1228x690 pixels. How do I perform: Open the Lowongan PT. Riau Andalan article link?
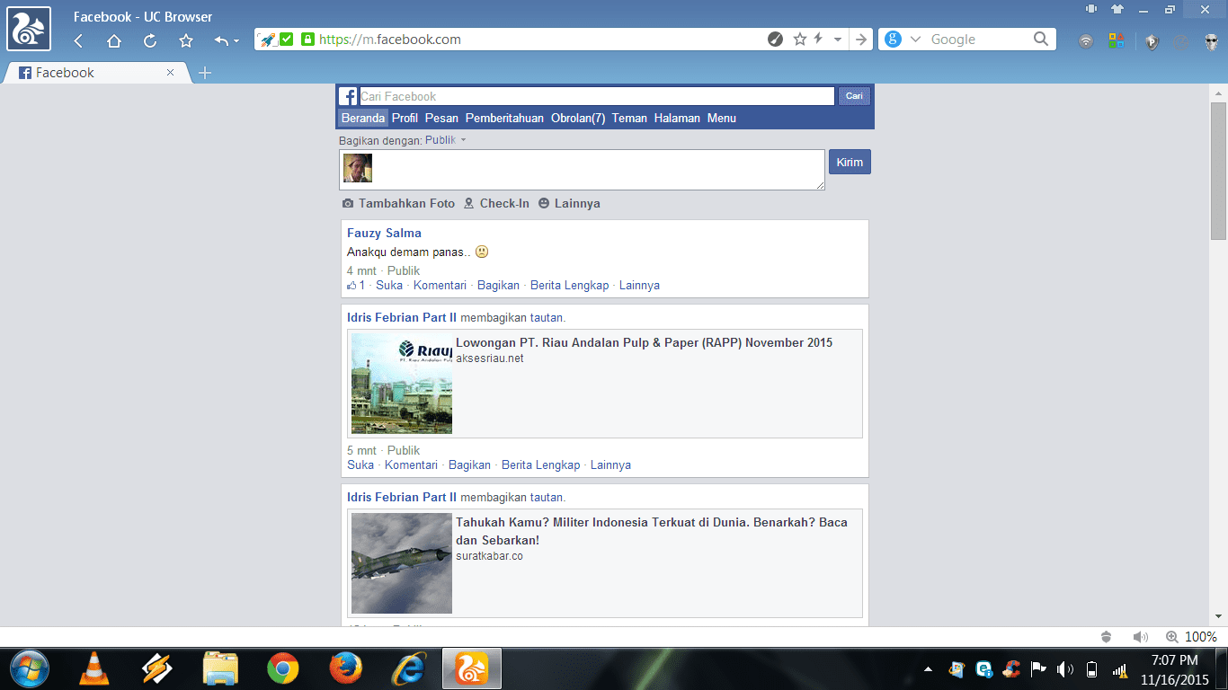coord(644,342)
